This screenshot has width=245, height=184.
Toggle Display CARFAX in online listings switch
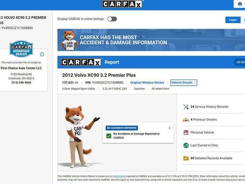[x=112, y=19]
